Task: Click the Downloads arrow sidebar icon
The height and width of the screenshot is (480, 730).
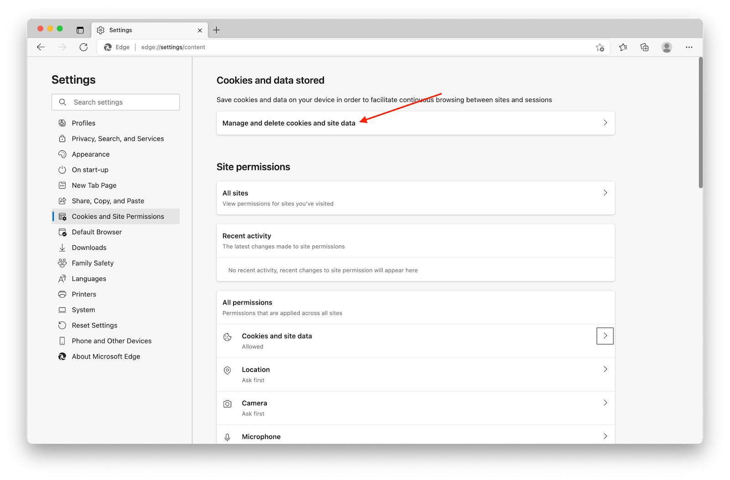Action: point(62,248)
